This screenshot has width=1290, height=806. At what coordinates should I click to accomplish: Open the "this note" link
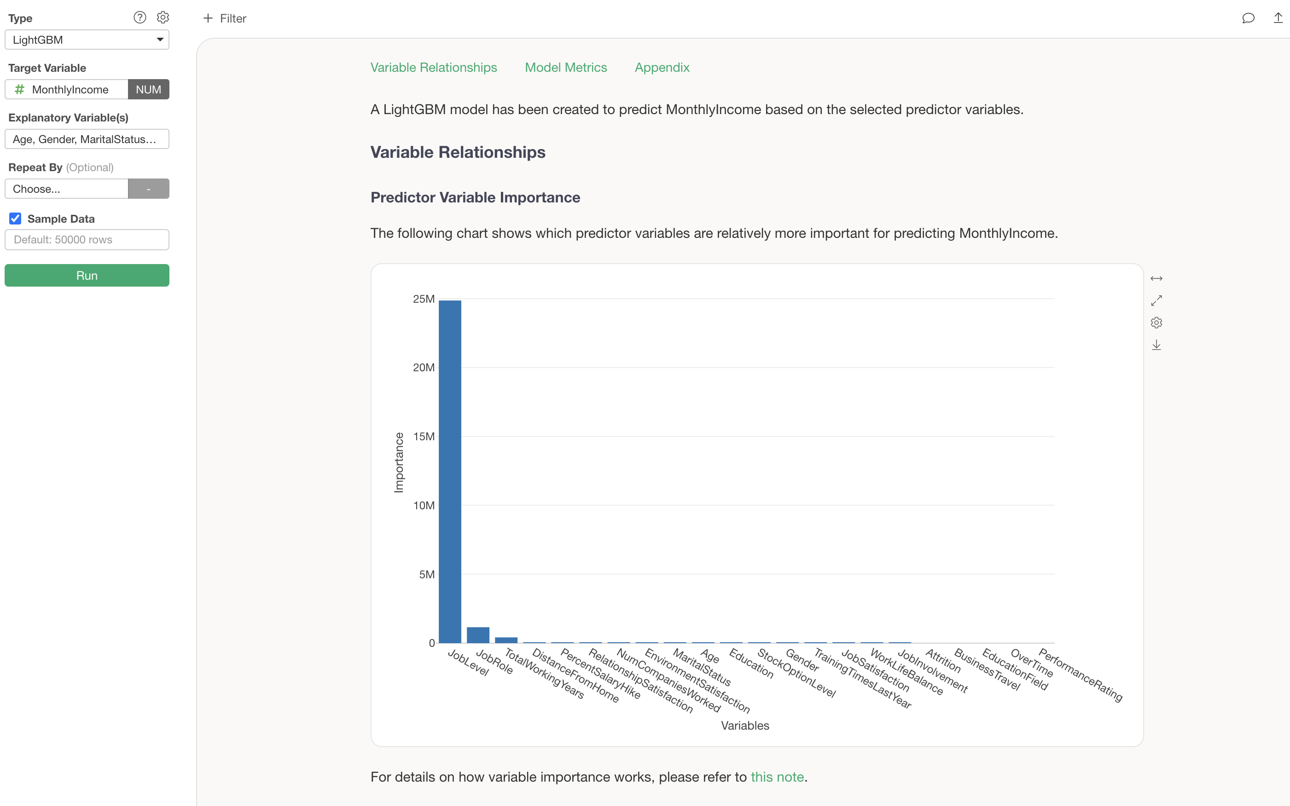point(777,777)
